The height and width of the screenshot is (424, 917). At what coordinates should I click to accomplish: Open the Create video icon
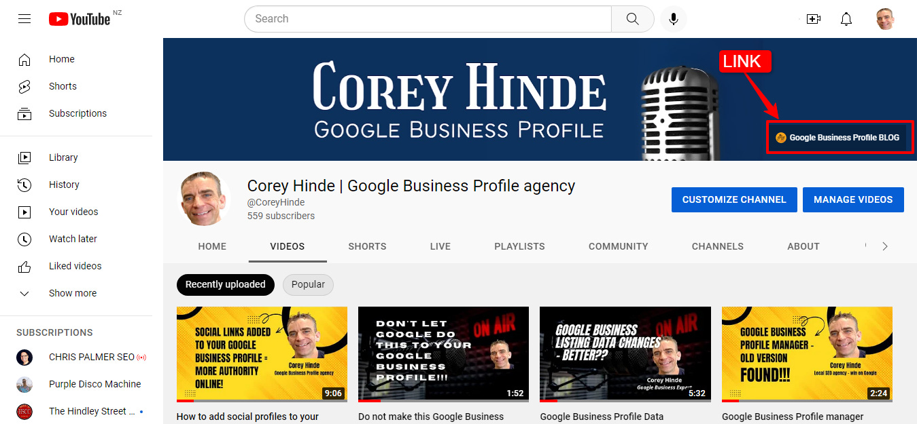tap(814, 19)
